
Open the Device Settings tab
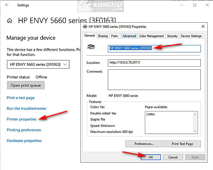(191, 36)
